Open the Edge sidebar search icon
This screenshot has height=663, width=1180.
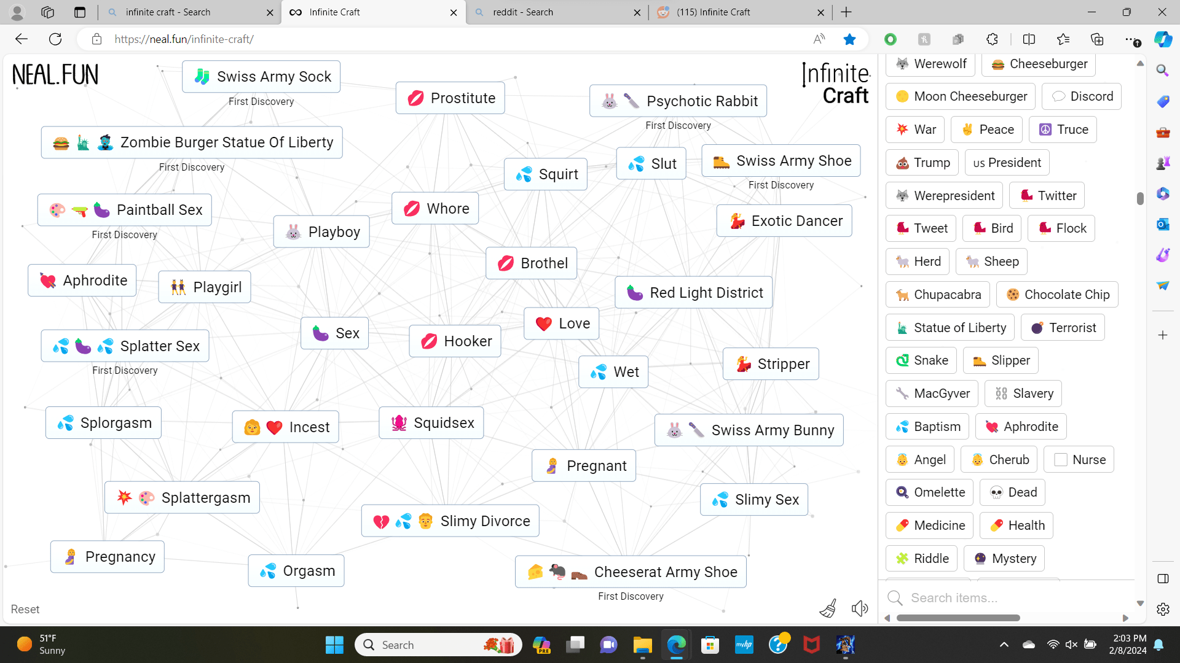pyautogui.click(x=1163, y=71)
